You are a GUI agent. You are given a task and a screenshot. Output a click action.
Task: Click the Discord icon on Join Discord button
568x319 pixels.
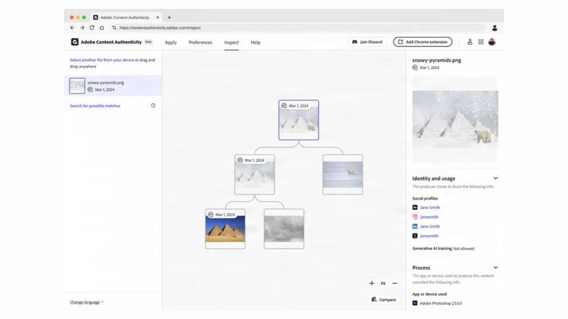[x=354, y=42]
